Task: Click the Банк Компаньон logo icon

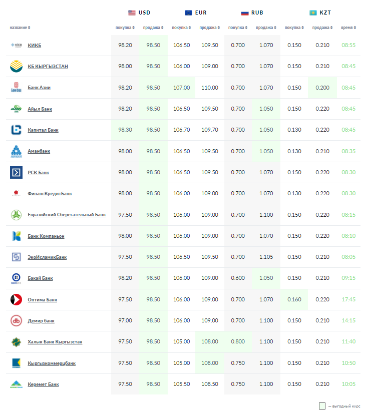Action: (16, 236)
